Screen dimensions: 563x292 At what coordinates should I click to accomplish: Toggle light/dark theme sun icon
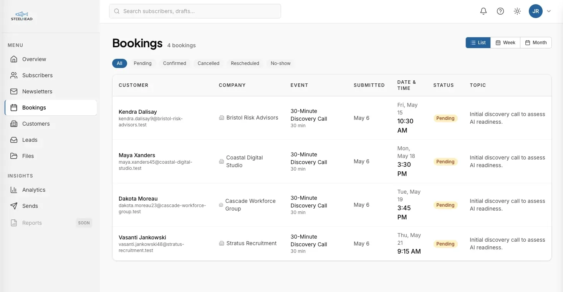click(517, 11)
